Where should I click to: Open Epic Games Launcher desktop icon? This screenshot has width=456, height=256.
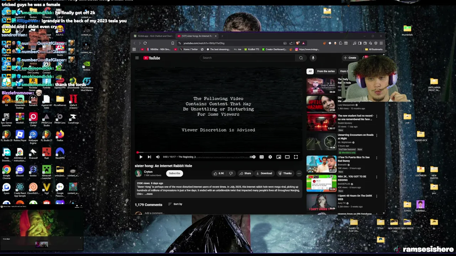pyautogui.click(x=6, y=119)
